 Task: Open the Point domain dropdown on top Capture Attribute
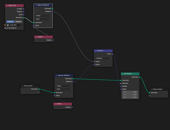coord(43,19)
